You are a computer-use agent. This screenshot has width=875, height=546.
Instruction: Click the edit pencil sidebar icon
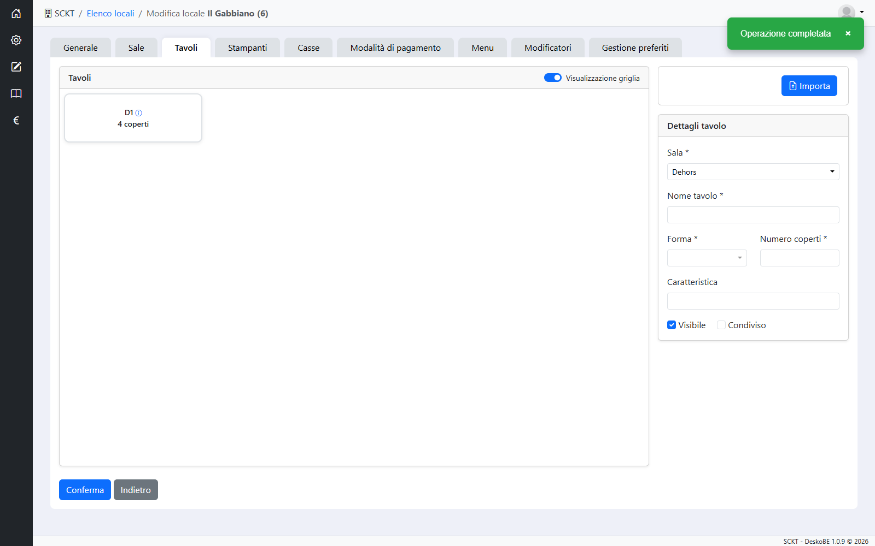[x=16, y=67]
